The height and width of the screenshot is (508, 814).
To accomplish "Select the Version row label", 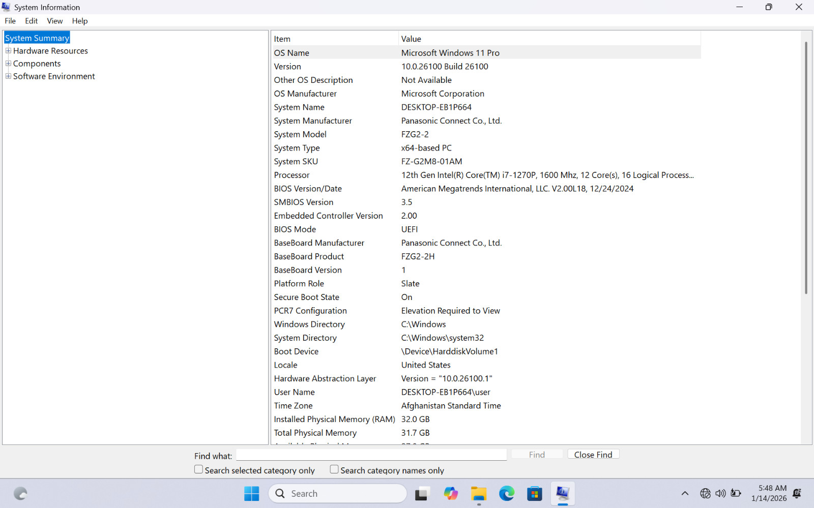I will pyautogui.click(x=287, y=67).
